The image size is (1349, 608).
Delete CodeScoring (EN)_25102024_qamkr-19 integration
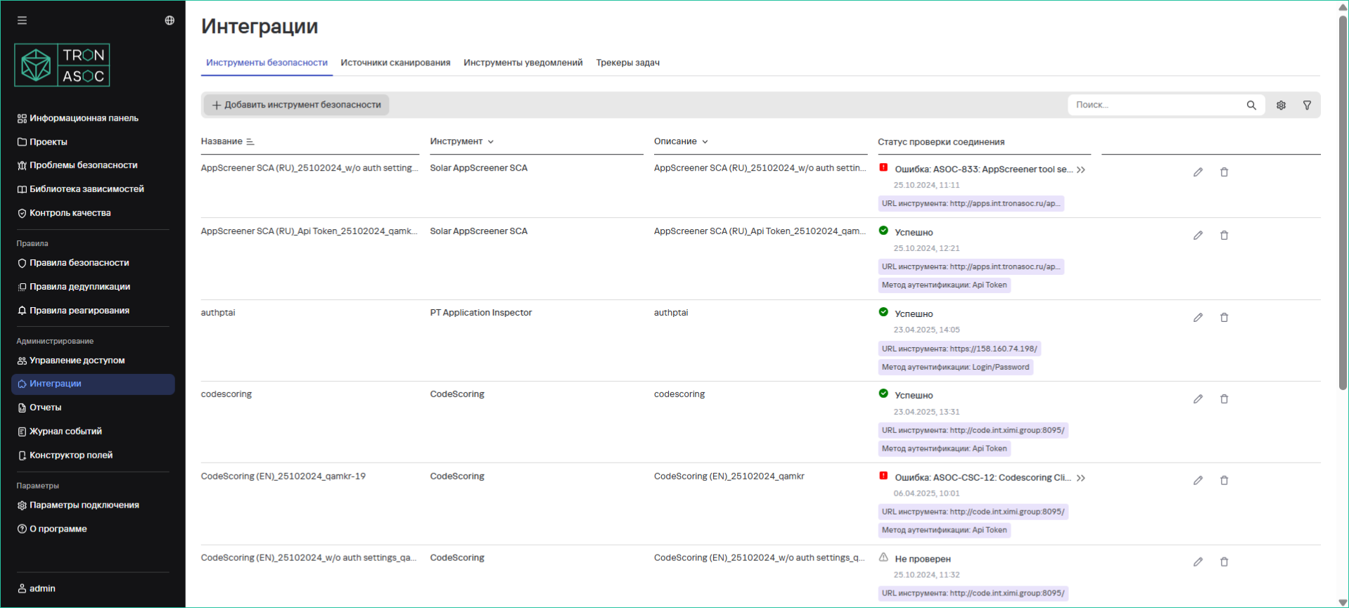coord(1224,481)
